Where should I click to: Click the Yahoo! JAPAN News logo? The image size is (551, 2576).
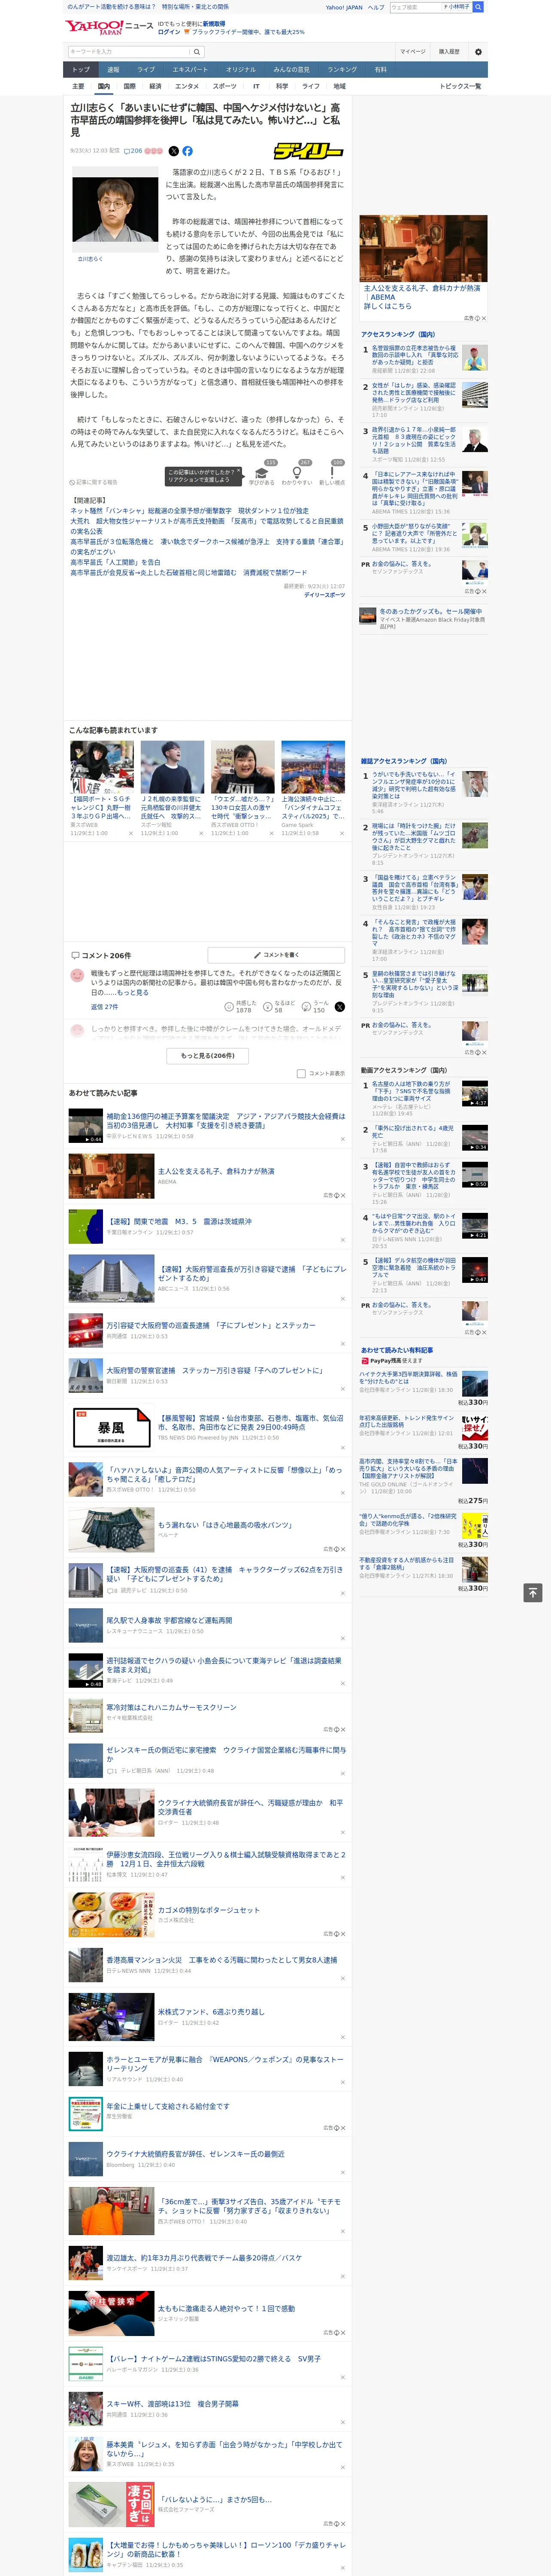click(109, 28)
